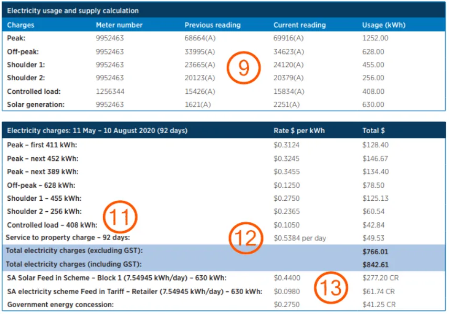Select the Current reading column header
Image resolution: width=449 pixels, height=314 pixels.
pos(299,25)
